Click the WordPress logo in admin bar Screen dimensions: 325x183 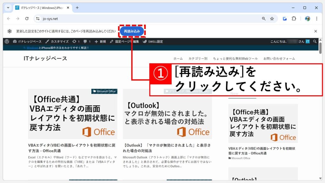7,42
